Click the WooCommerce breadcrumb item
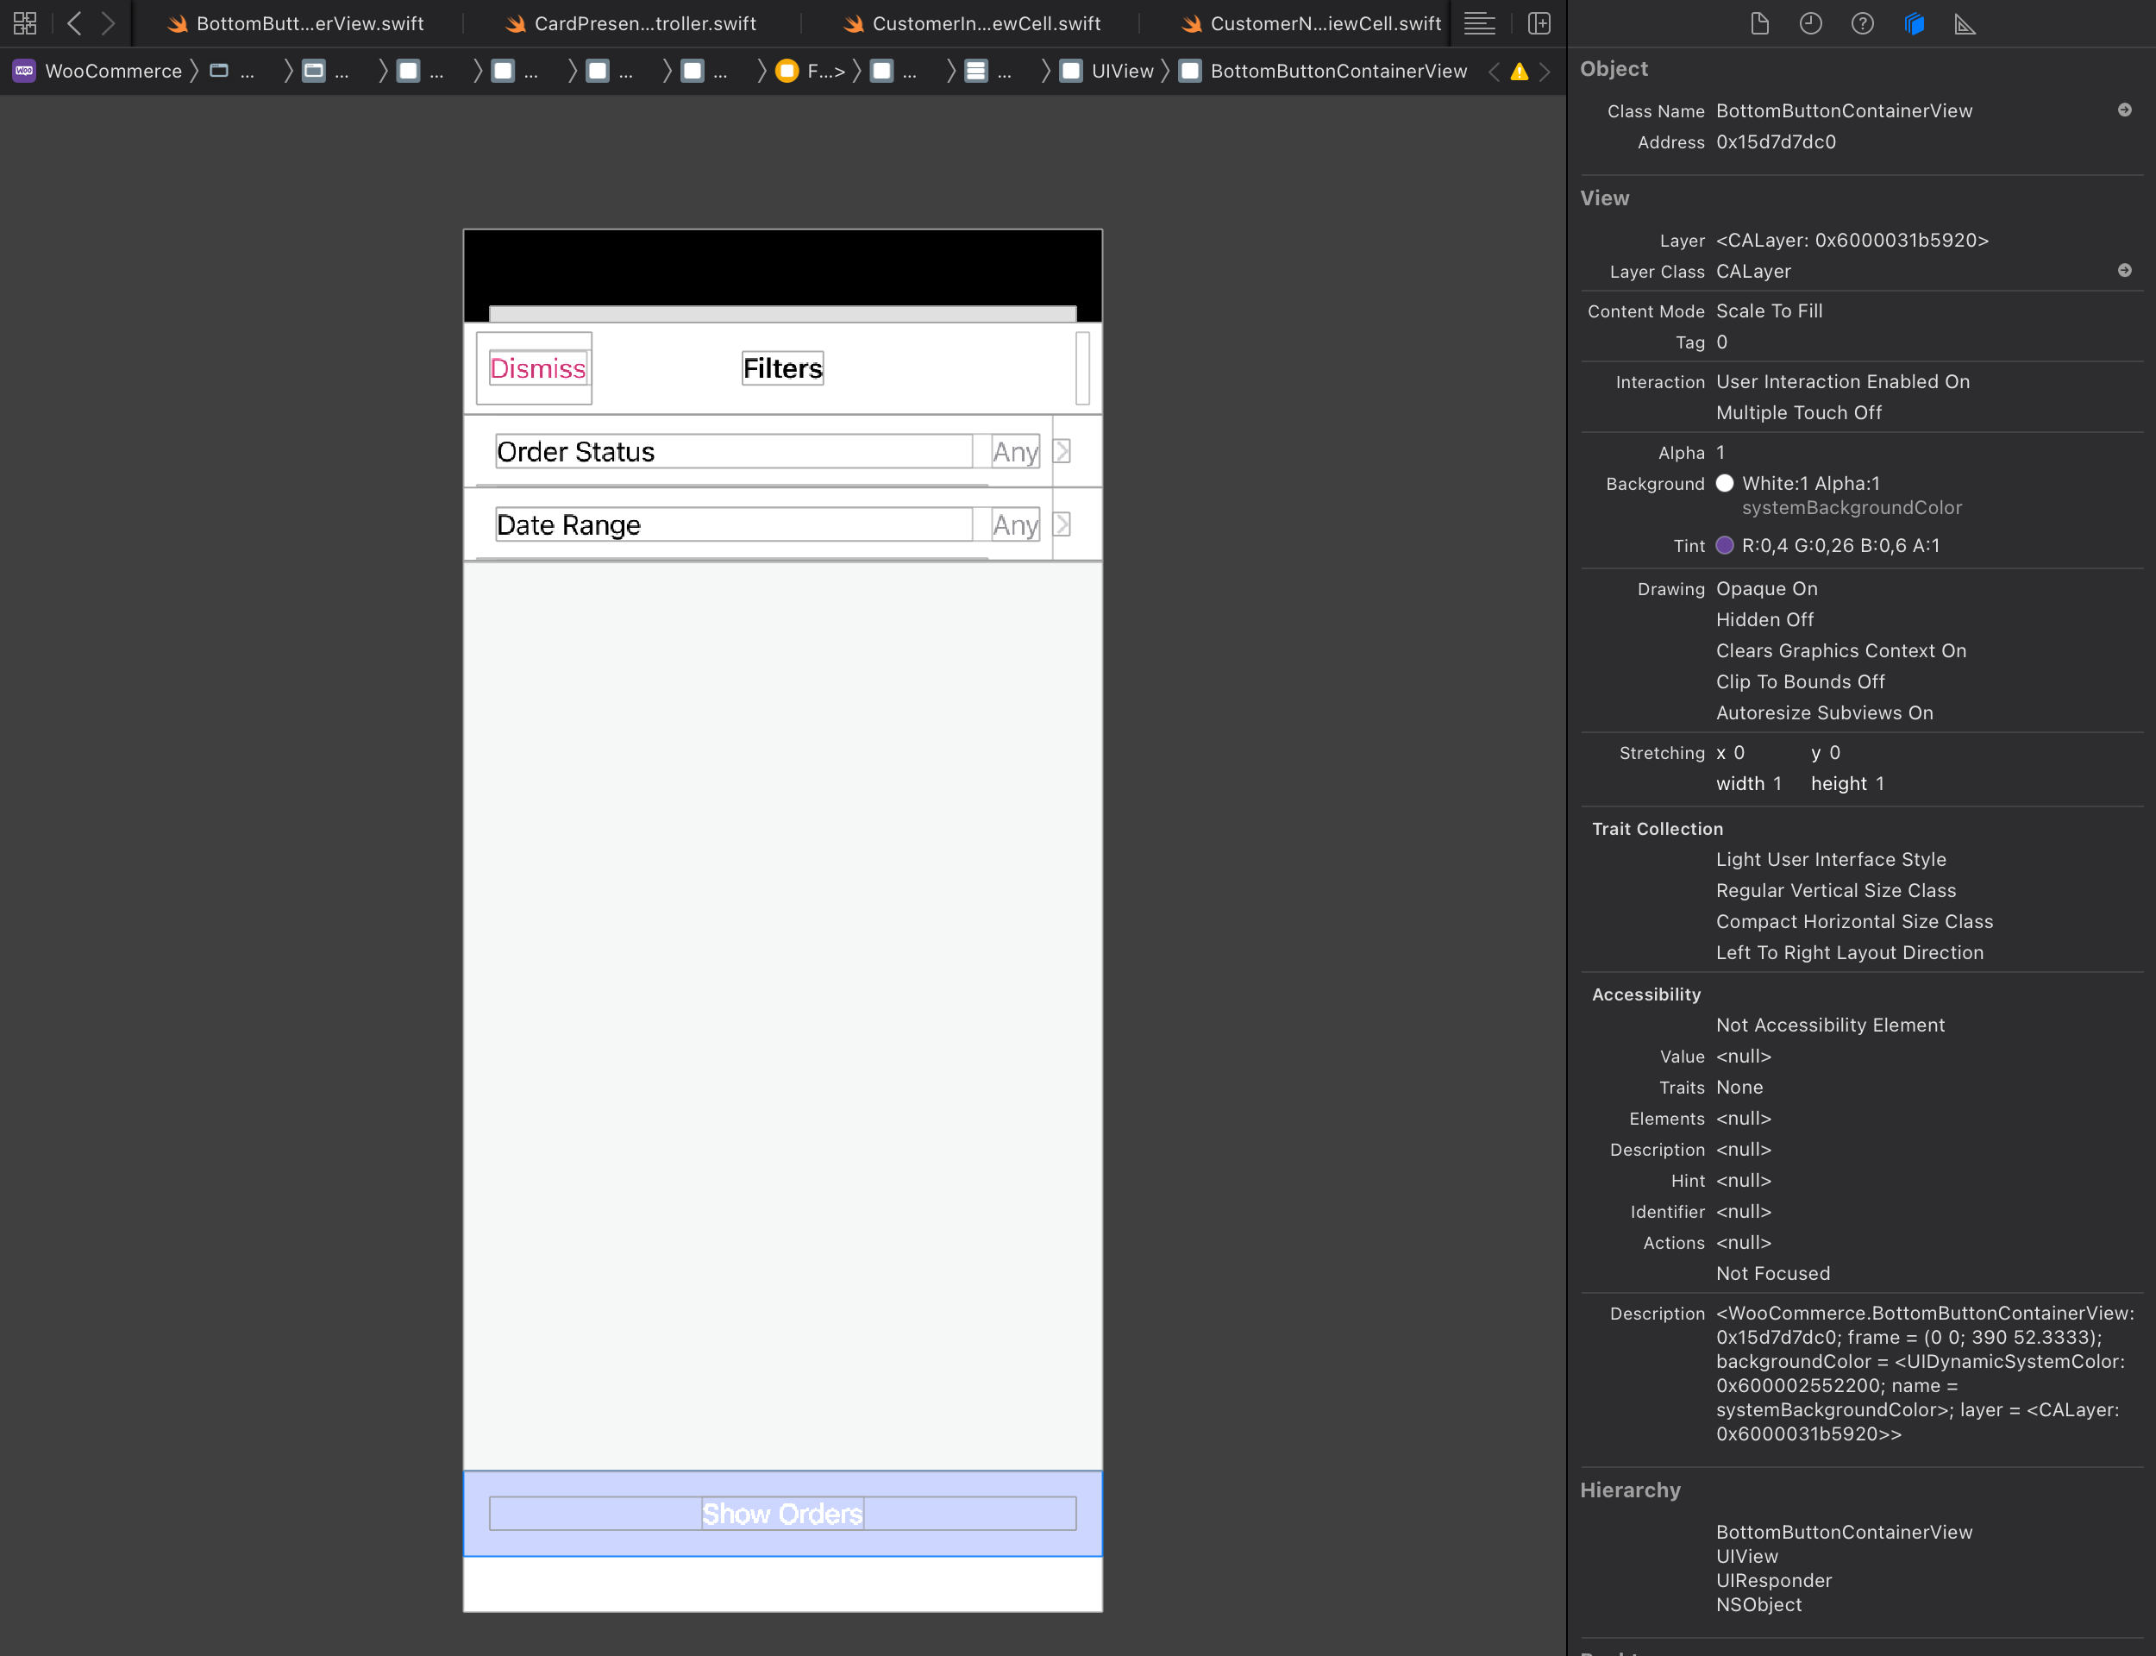 (112, 71)
